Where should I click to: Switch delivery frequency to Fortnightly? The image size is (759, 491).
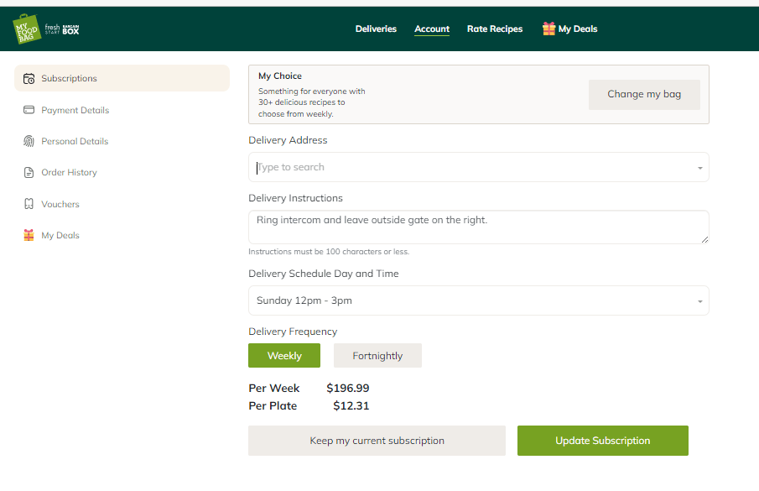click(x=377, y=355)
